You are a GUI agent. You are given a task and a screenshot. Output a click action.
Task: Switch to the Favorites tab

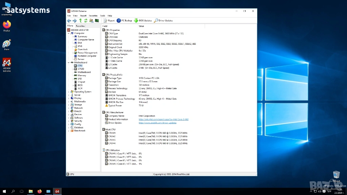pyautogui.click(x=80, y=26)
